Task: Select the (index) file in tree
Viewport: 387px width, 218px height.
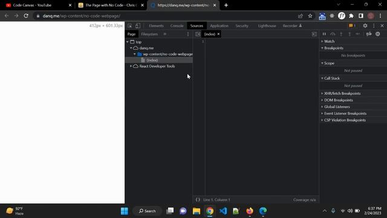Action: (x=152, y=60)
